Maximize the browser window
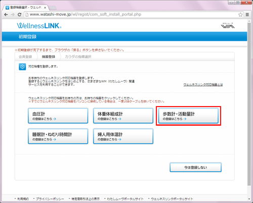253x203 pixels. tap(238, 3)
